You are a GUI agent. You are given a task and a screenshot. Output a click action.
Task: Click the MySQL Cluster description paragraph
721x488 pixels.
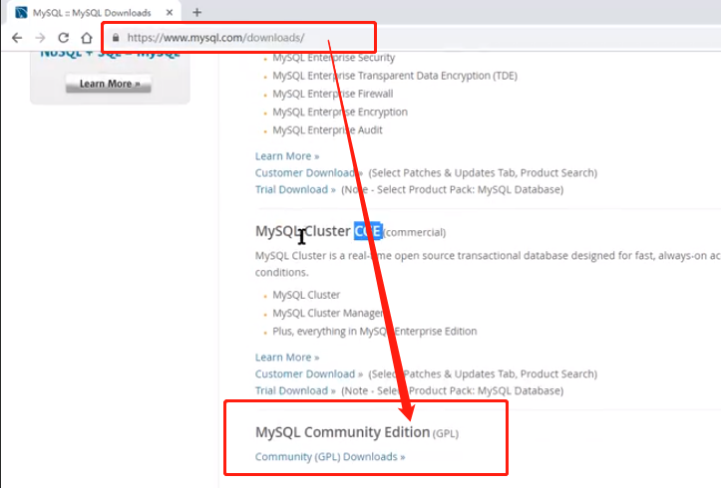pyautogui.click(x=488, y=264)
